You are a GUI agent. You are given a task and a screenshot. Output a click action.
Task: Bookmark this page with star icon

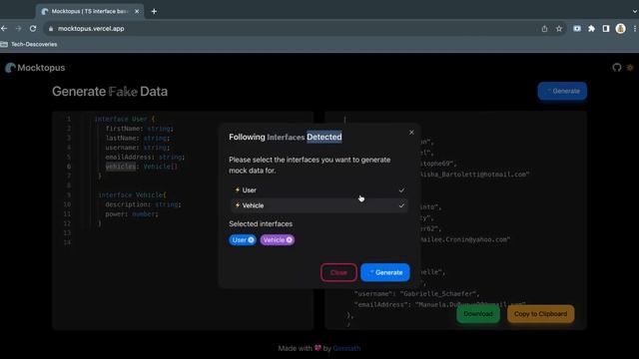click(559, 29)
